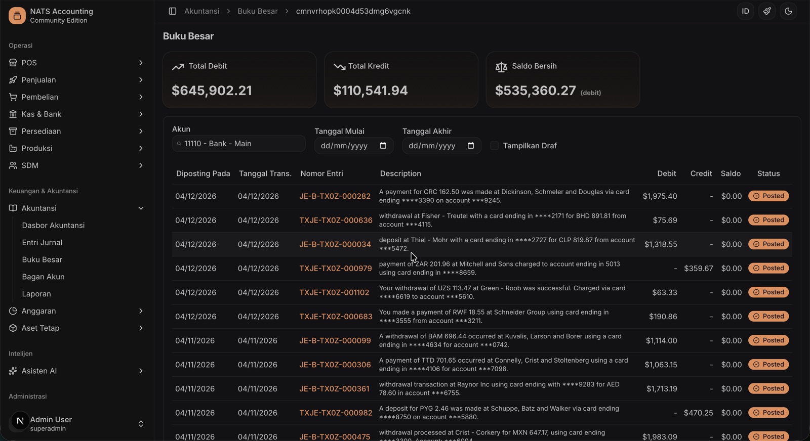Toggle dark mode moon icon
The height and width of the screenshot is (441, 810).
[788, 11]
